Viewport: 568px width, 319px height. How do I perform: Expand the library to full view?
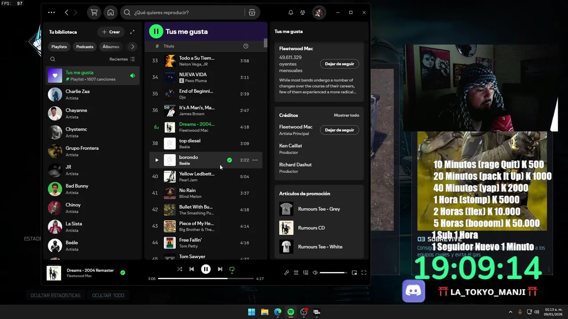coord(132,32)
